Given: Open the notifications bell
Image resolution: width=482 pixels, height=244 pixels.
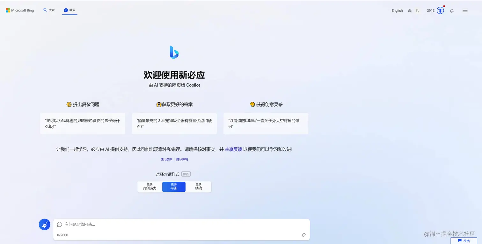Looking at the screenshot, I should (x=452, y=10).
